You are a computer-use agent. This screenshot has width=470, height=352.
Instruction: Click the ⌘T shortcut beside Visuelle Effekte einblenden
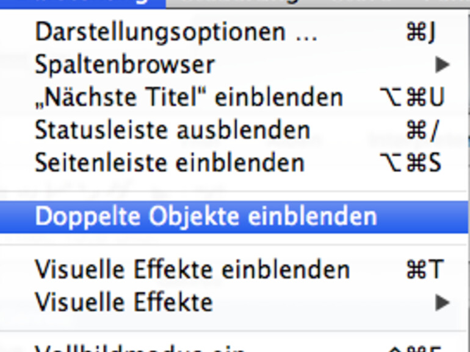(x=424, y=269)
